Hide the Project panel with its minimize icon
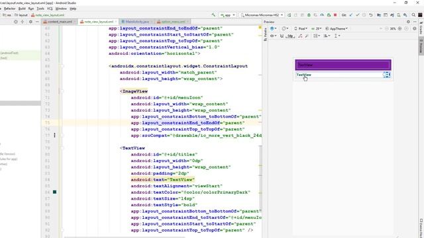The image size is (424, 238). [x=37, y=22]
